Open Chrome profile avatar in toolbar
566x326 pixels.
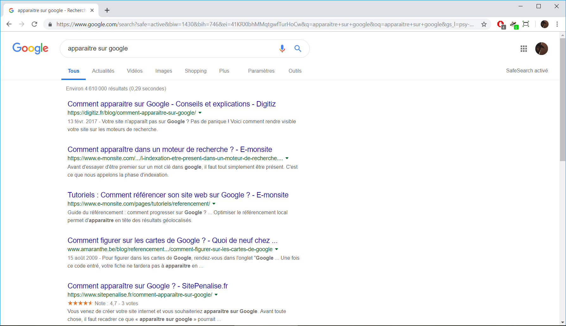[544, 24]
